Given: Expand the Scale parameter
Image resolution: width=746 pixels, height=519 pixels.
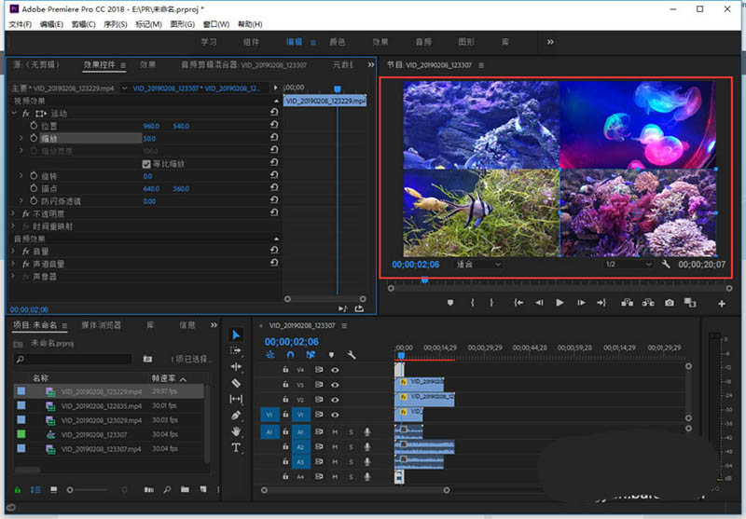Looking at the screenshot, I should [x=21, y=138].
